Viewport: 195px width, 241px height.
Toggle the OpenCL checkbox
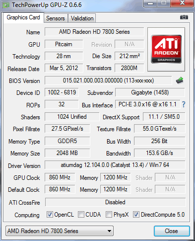50,215
